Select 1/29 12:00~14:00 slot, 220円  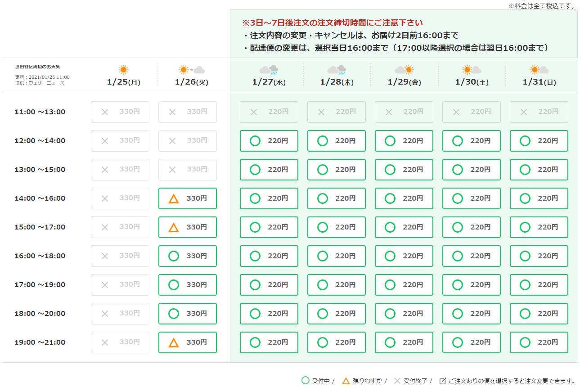point(404,141)
